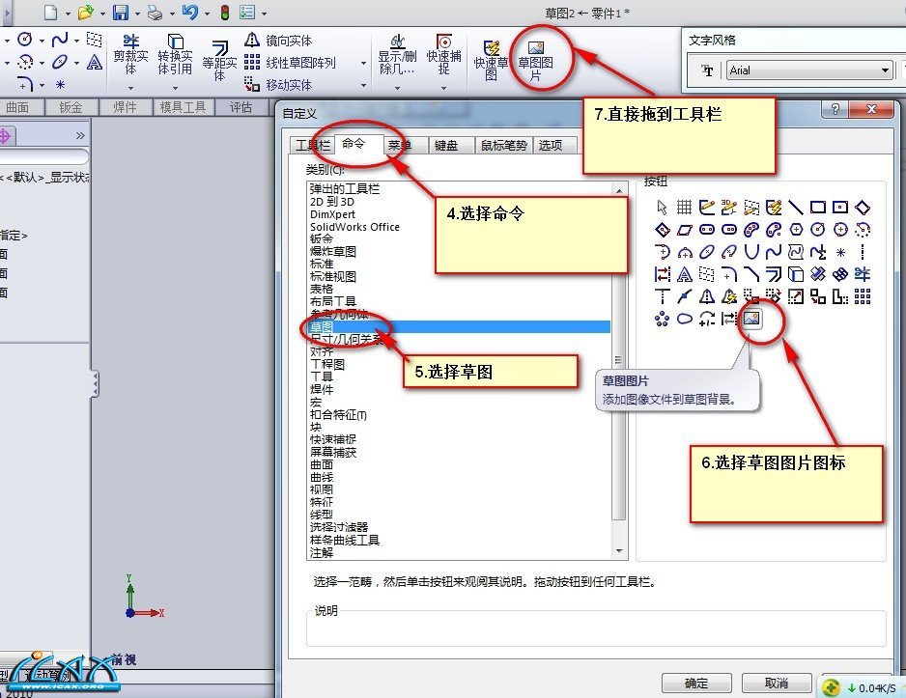Click 快速捕捉 quick snaps ribbon tool
The width and height of the screenshot is (906, 698).
[x=443, y=55]
